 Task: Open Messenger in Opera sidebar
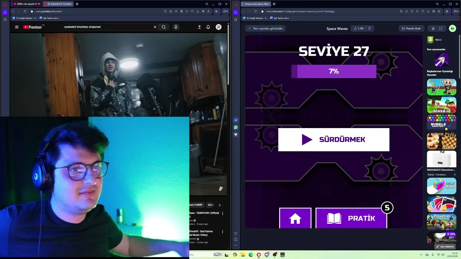coord(236,120)
